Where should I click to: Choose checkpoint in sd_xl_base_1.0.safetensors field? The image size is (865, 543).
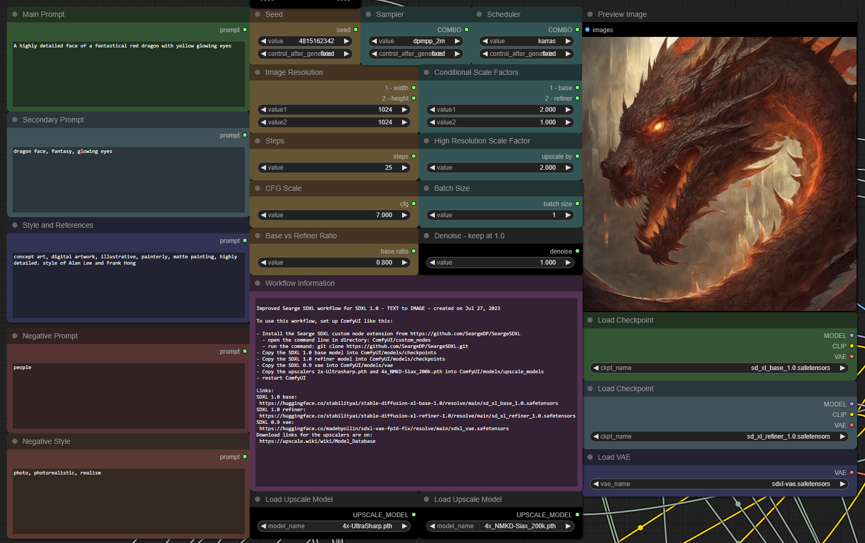pos(719,368)
